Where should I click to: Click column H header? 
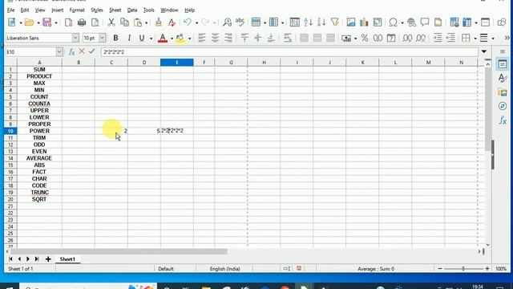click(264, 63)
